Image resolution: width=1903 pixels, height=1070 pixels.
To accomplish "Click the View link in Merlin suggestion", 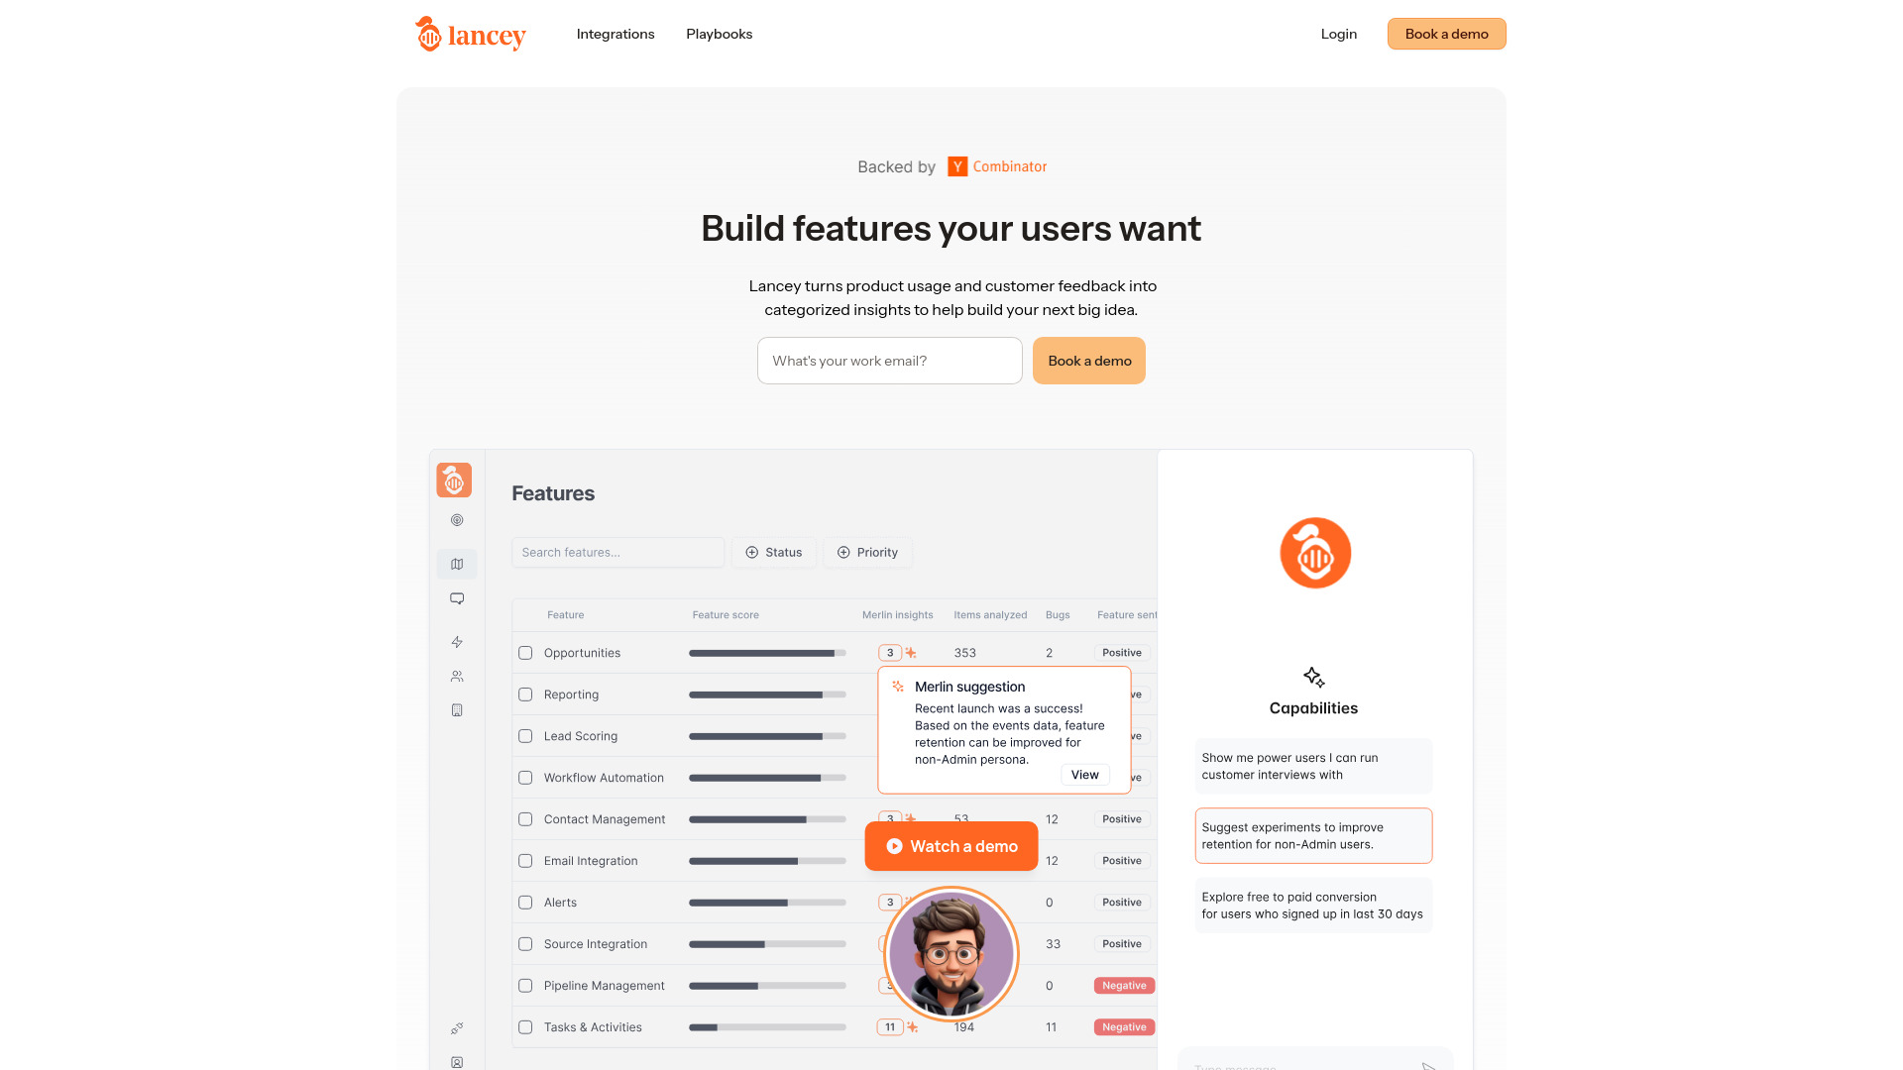I will click(x=1085, y=774).
